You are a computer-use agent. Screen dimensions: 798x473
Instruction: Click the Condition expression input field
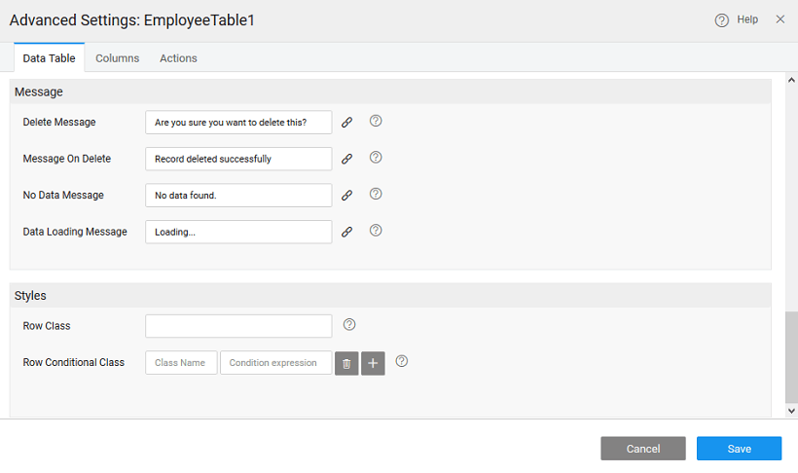click(x=275, y=363)
